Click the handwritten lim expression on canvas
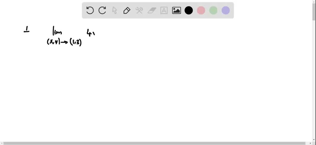This screenshot has height=145, width=316. tap(64, 36)
